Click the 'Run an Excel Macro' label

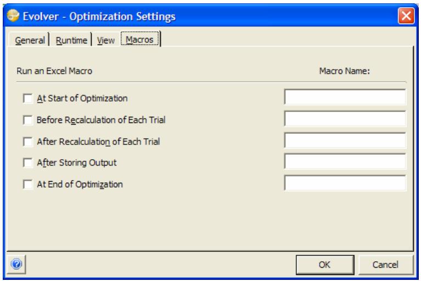[54, 71]
